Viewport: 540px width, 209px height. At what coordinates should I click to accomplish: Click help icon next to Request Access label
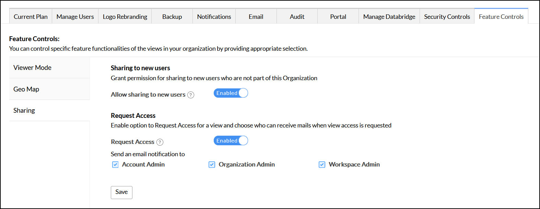click(160, 142)
